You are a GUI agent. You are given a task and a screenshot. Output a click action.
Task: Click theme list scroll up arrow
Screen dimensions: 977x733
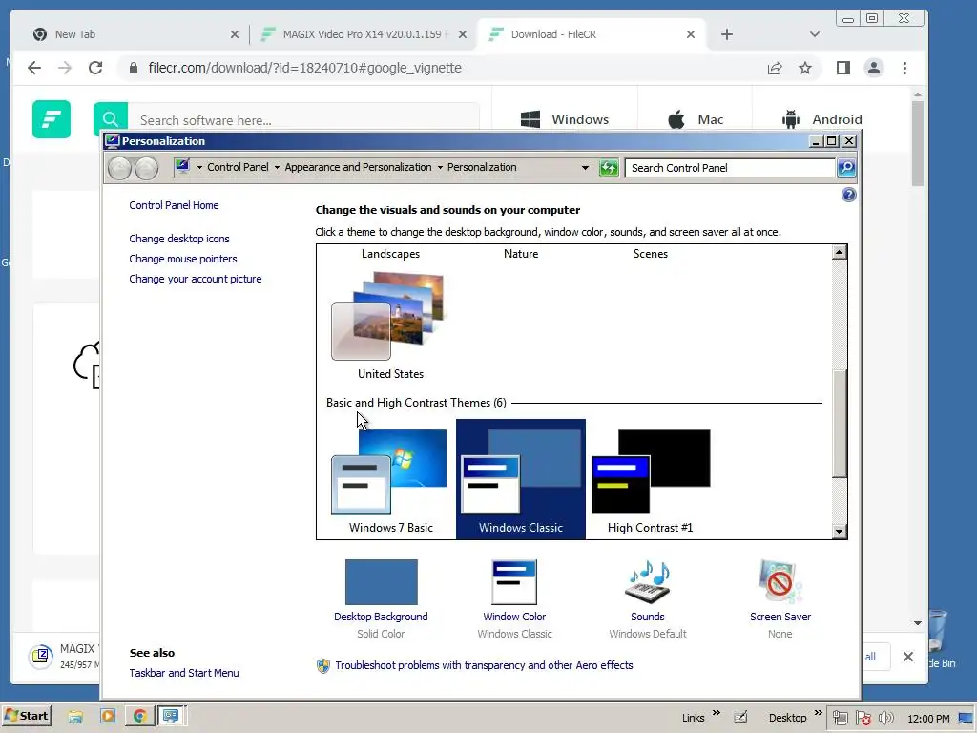(840, 252)
